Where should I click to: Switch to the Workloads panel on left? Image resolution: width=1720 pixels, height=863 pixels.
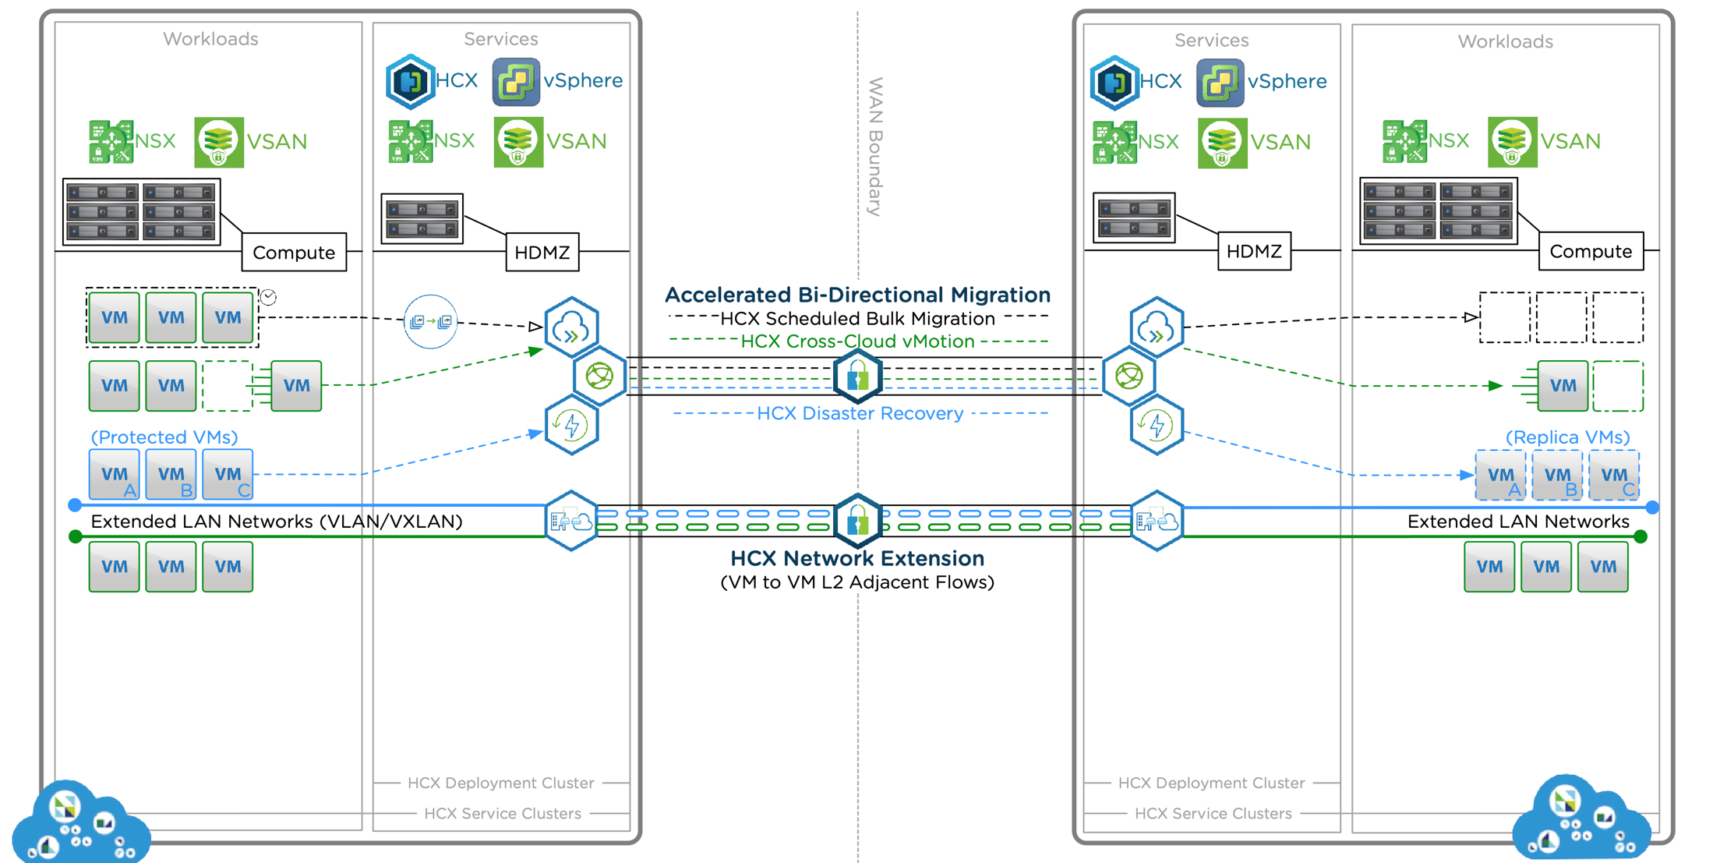(x=210, y=38)
